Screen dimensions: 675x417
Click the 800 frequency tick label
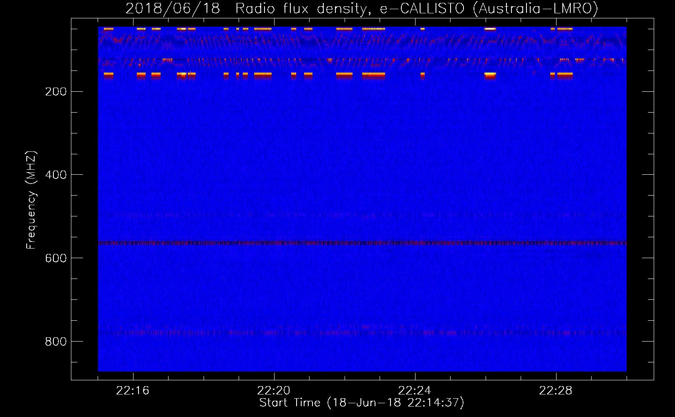click(x=56, y=342)
